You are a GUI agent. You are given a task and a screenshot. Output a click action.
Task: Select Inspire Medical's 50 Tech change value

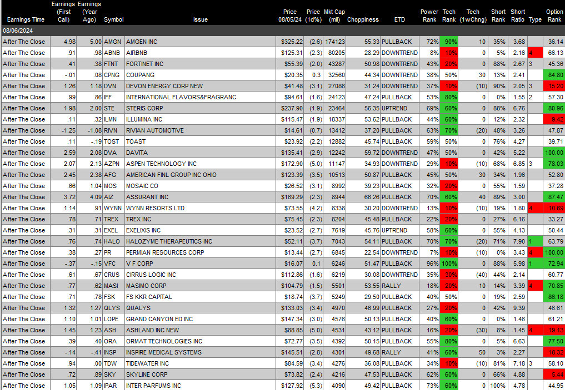coord(473,353)
